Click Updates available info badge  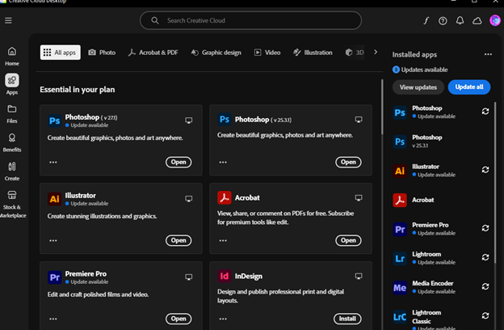[x=396, y=70]
